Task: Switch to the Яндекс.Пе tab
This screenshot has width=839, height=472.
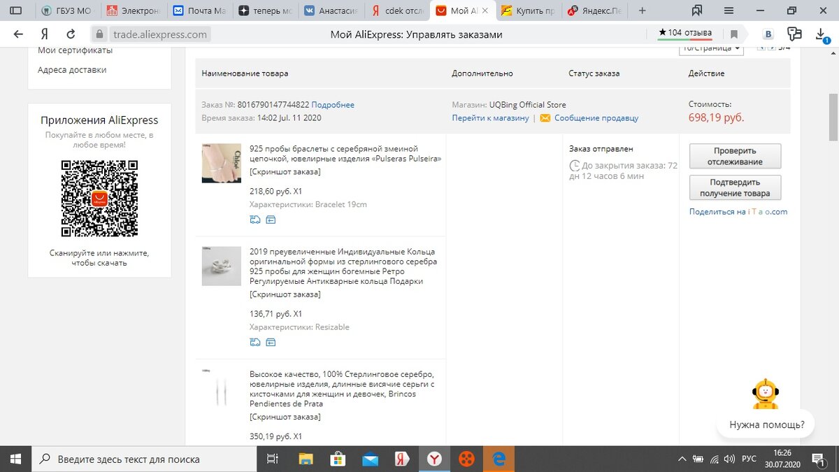Action: (x=593, y=10)
